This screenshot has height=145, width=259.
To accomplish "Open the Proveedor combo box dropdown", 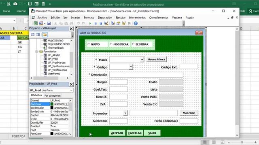I will tap(125, 113).
